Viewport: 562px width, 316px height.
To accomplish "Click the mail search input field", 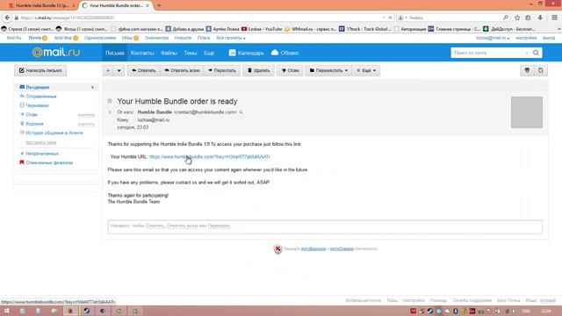I will 487,53.
